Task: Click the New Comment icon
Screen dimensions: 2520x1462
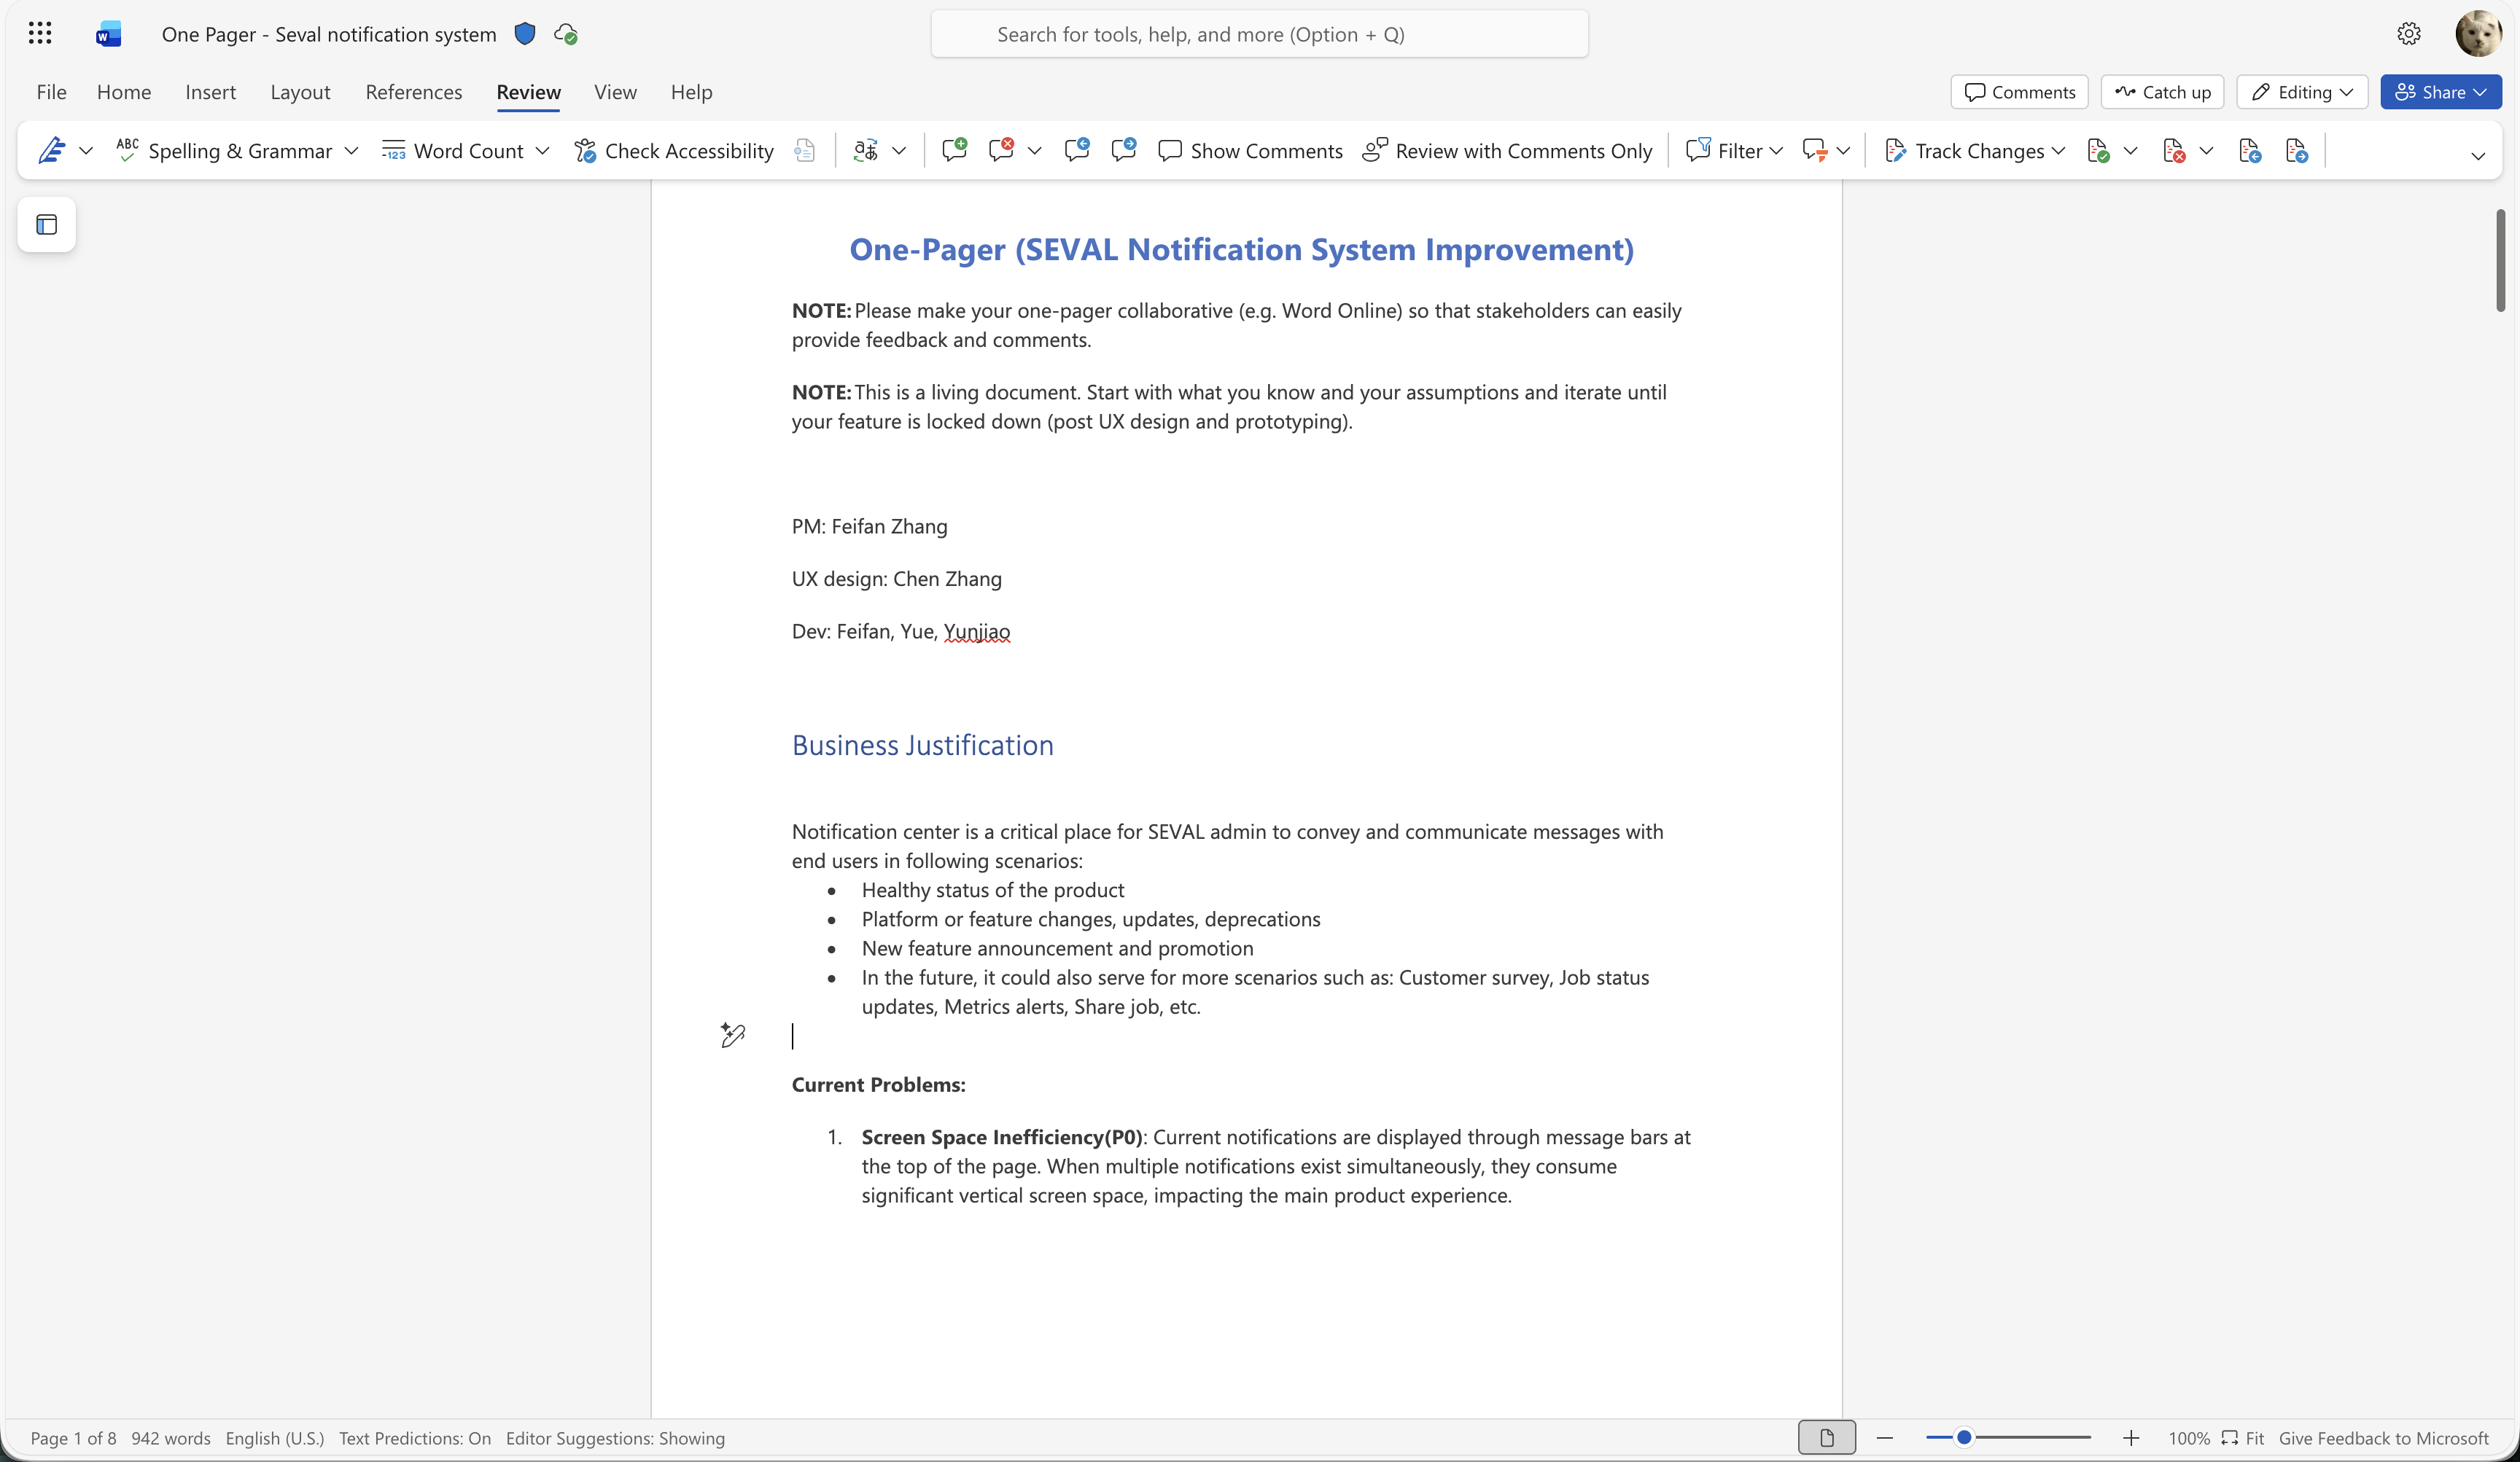Action: (954, 151)
